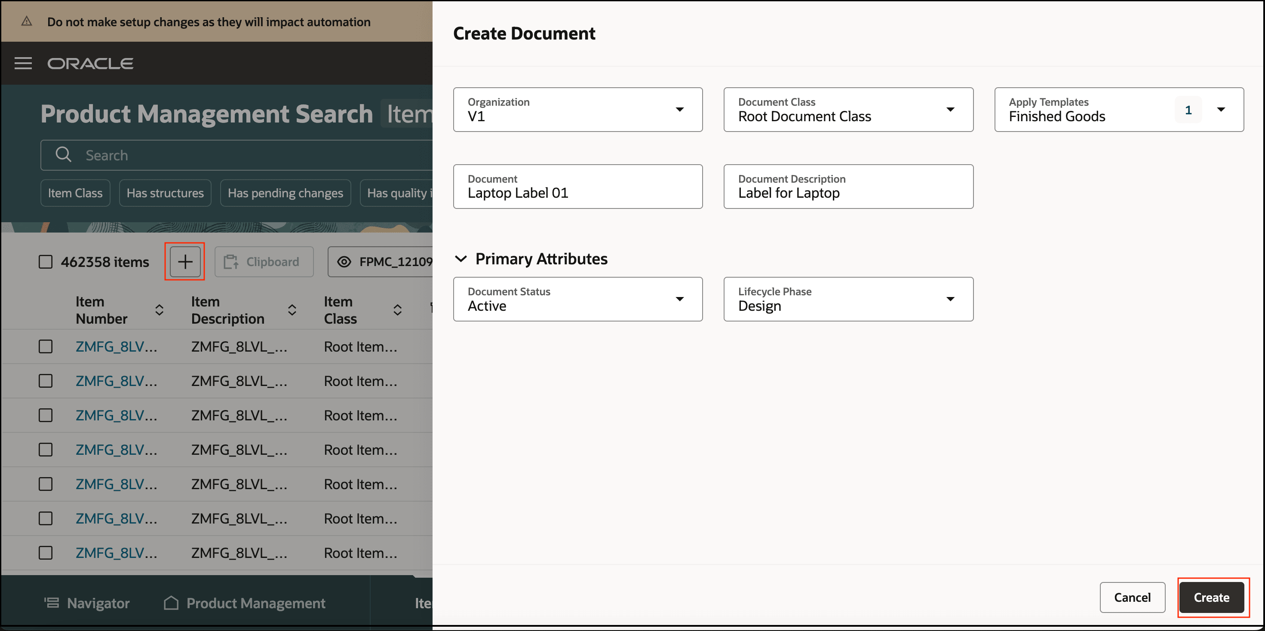1265x631 pixels.
Task: Toggle the select all items checkbox
Action: [46, 262]
